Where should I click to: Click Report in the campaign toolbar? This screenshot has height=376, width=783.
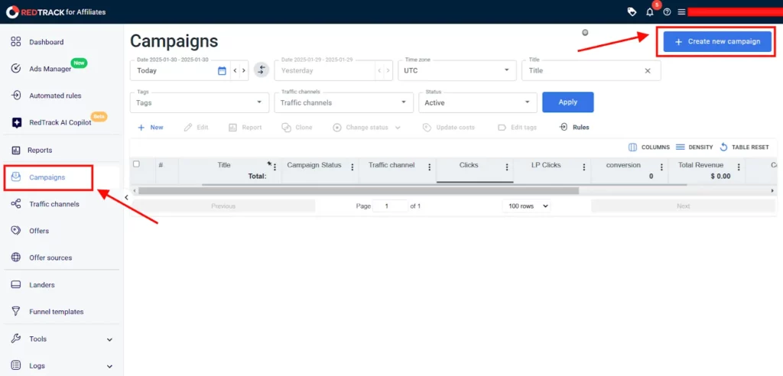coord(245,128)
